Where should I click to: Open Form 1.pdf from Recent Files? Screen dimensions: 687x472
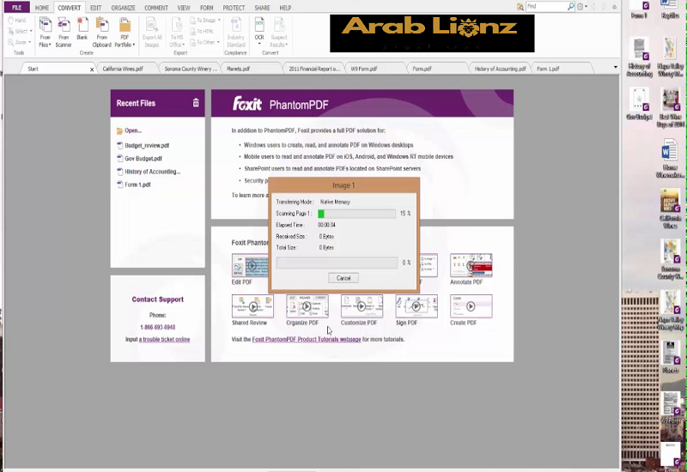pos(137,185)
